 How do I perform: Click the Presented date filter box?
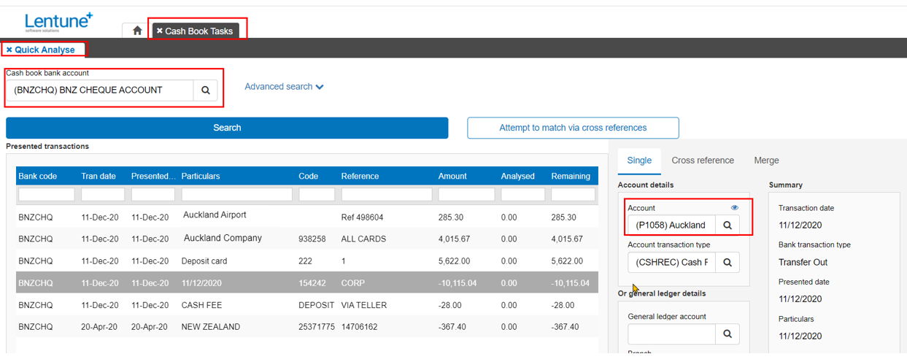click(153, 195)
